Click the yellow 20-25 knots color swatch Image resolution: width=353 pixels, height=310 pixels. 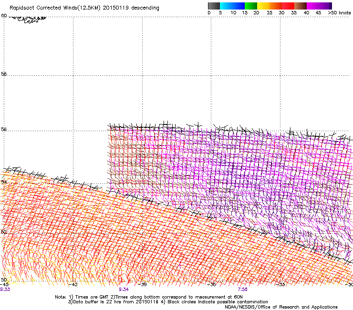pos(263,6)
